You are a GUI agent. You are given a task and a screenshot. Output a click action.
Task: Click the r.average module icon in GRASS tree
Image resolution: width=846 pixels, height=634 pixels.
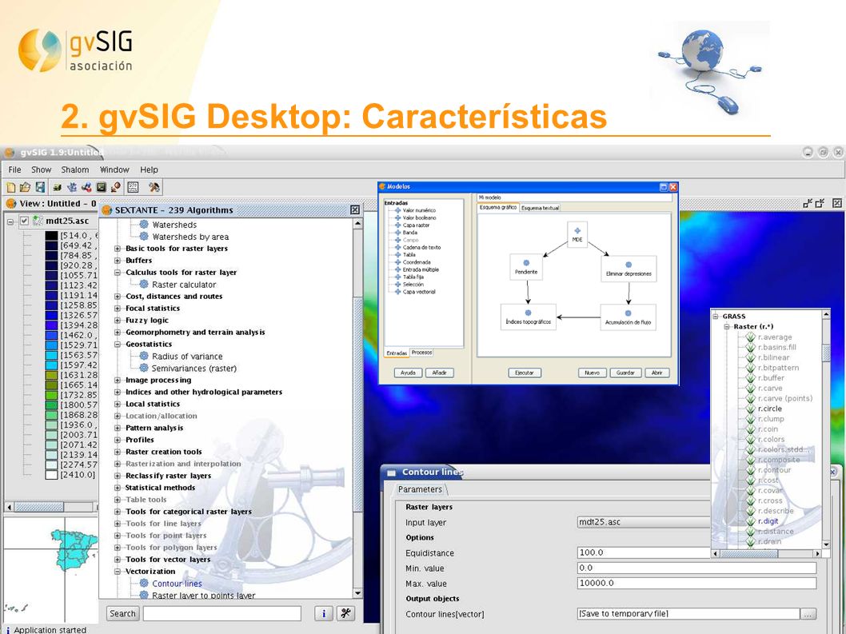click(751, 337)
